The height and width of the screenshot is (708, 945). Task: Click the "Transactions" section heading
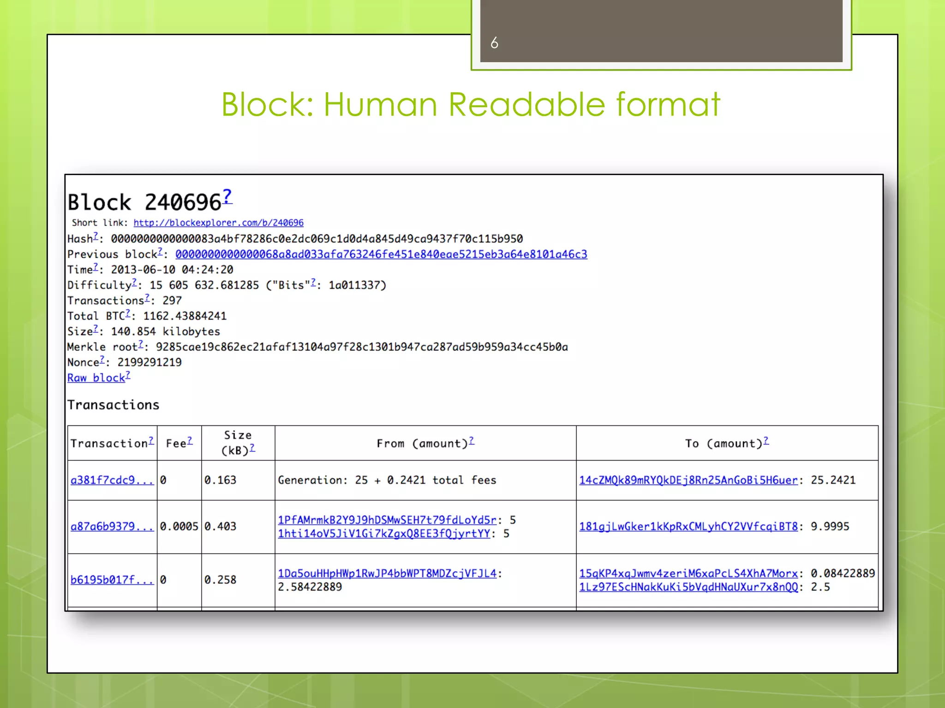[x=114, y=405]
